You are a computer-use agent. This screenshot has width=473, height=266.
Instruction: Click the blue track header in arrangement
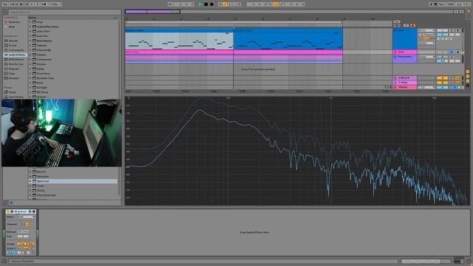coord(404,39)
